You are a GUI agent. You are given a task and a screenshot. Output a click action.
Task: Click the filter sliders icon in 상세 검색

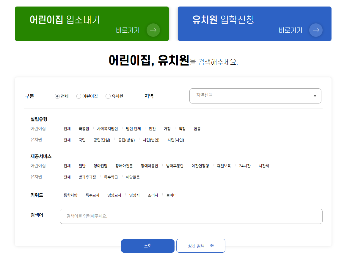(212, 246)
